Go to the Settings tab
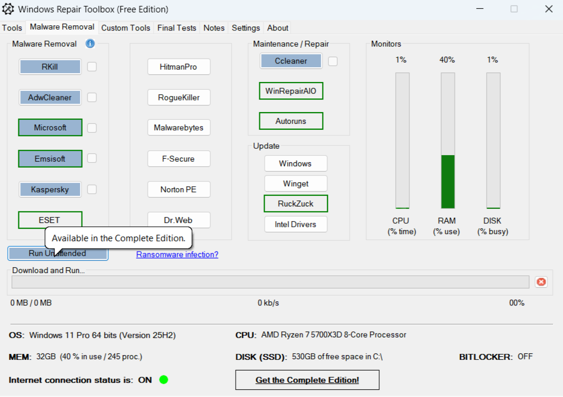This screenshot has height=397, width=563. tap(245, 28)
